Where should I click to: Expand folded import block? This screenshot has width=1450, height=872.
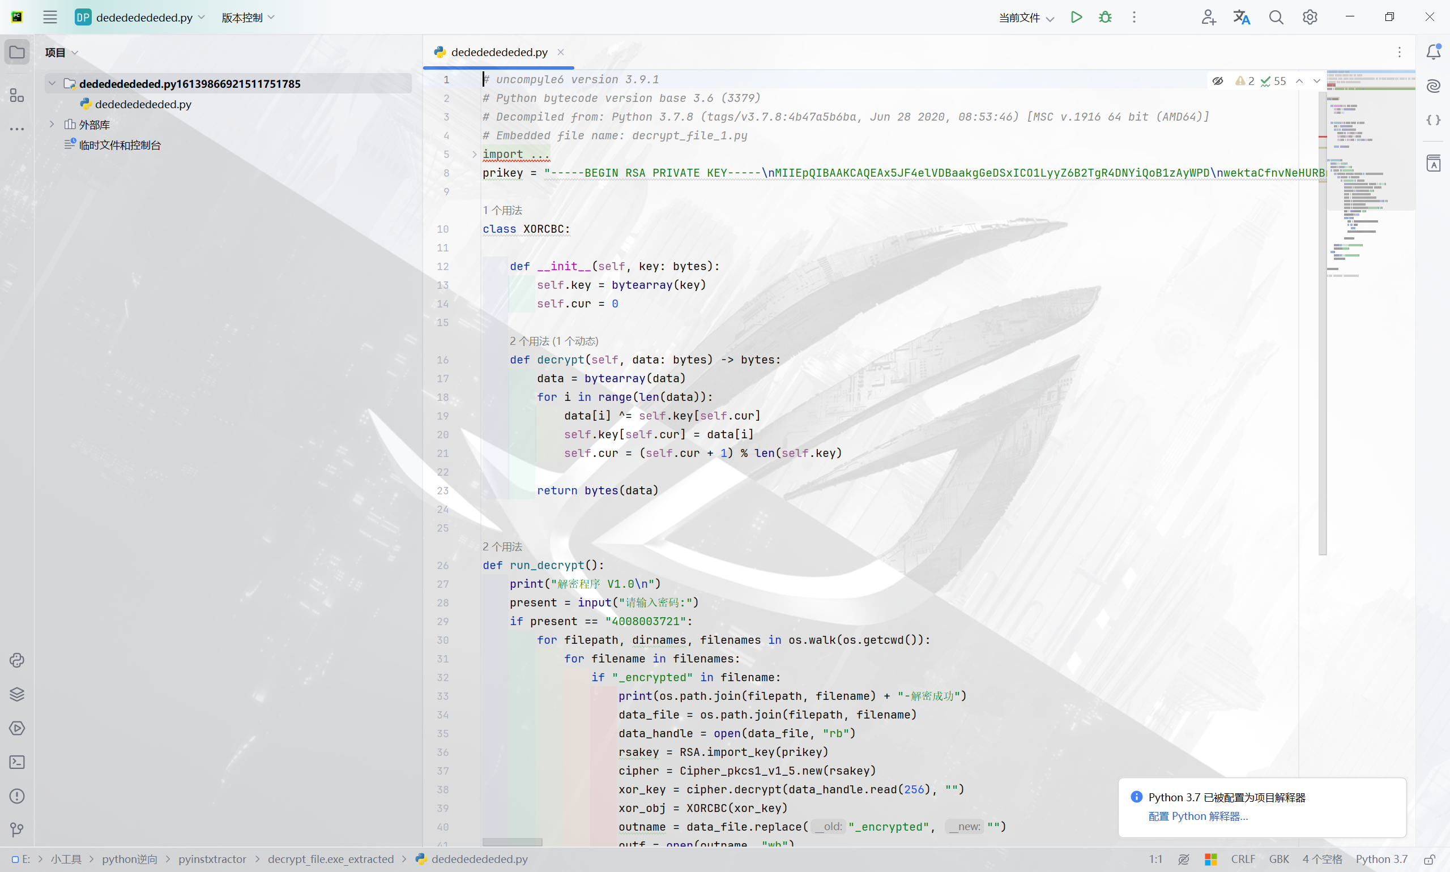pyautogui.click(x=474, y=154)
